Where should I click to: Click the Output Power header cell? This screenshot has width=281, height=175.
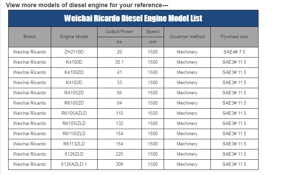(120, 32)
